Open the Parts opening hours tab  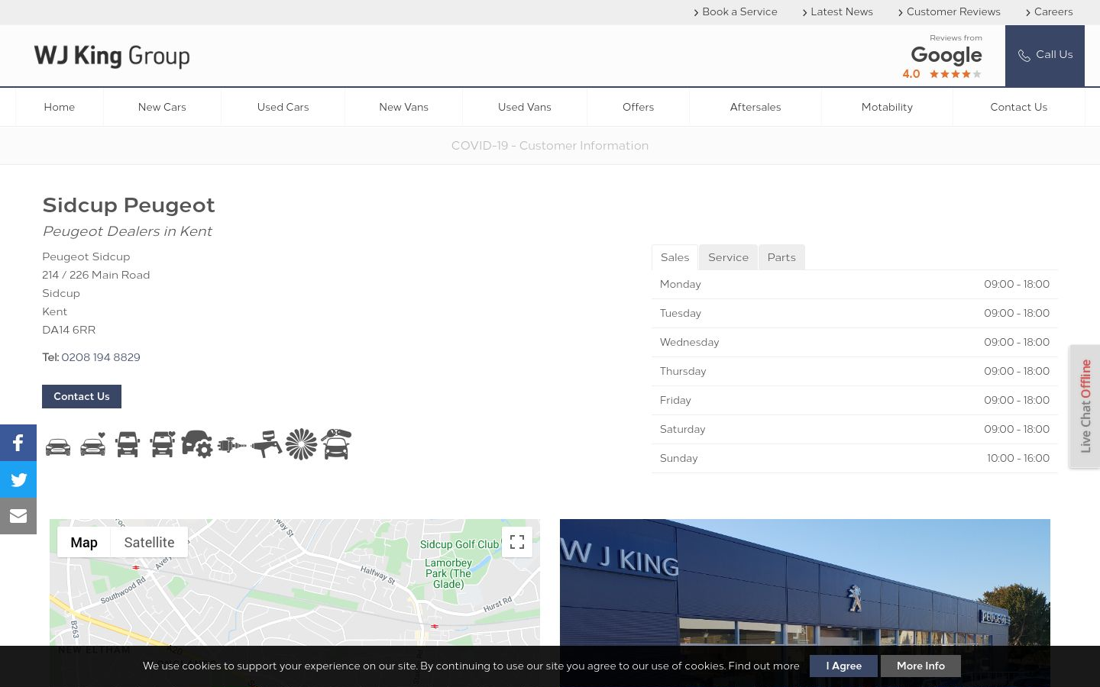coord(781,257)
